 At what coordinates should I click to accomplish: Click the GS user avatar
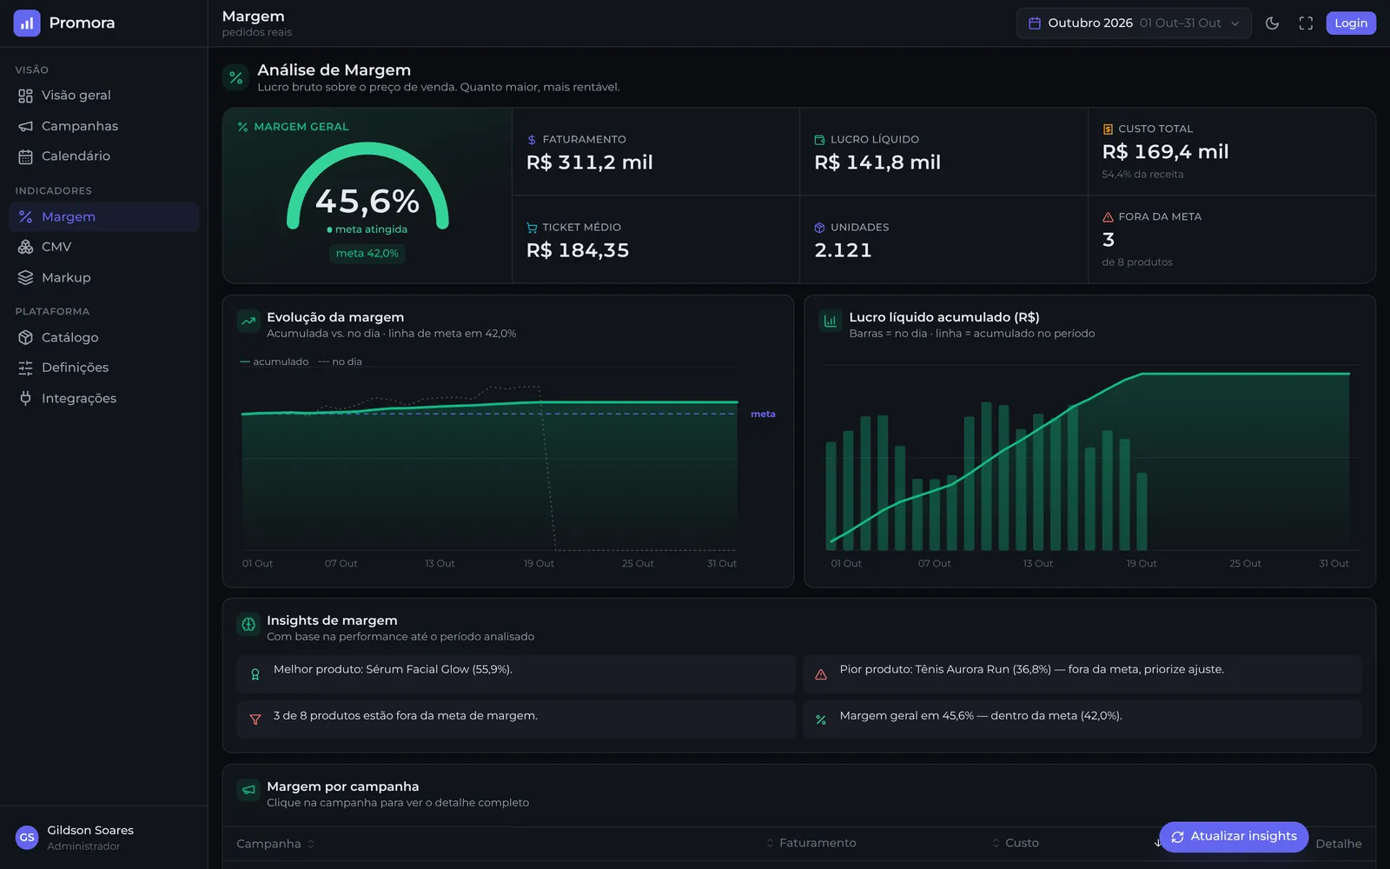[27, 838]
